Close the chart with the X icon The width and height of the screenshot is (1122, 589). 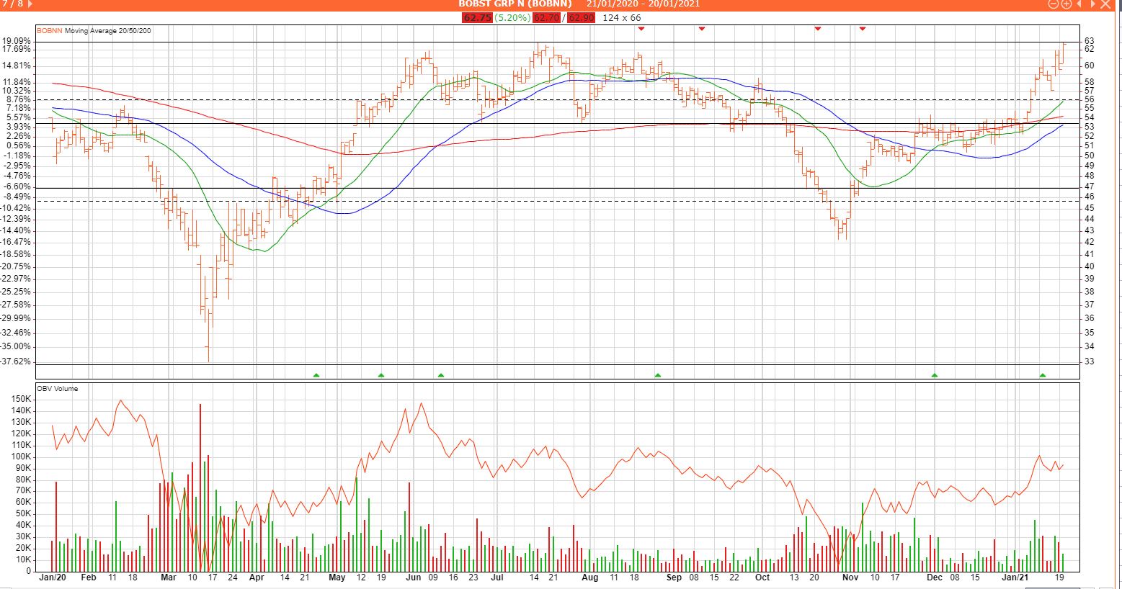pos(1105,4)
